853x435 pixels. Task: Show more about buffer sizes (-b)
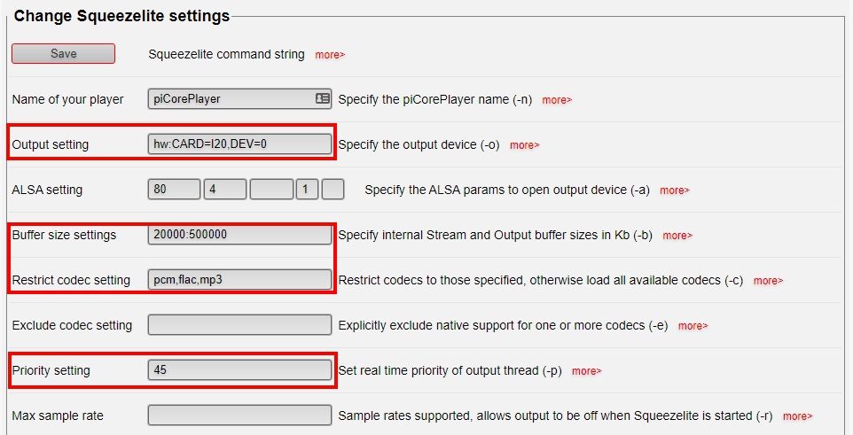(x=677, y=236)
